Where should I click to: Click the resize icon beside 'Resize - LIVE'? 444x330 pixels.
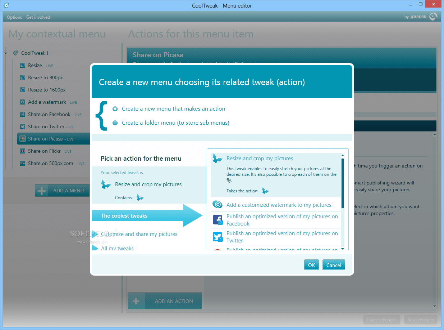pos(22,65)
